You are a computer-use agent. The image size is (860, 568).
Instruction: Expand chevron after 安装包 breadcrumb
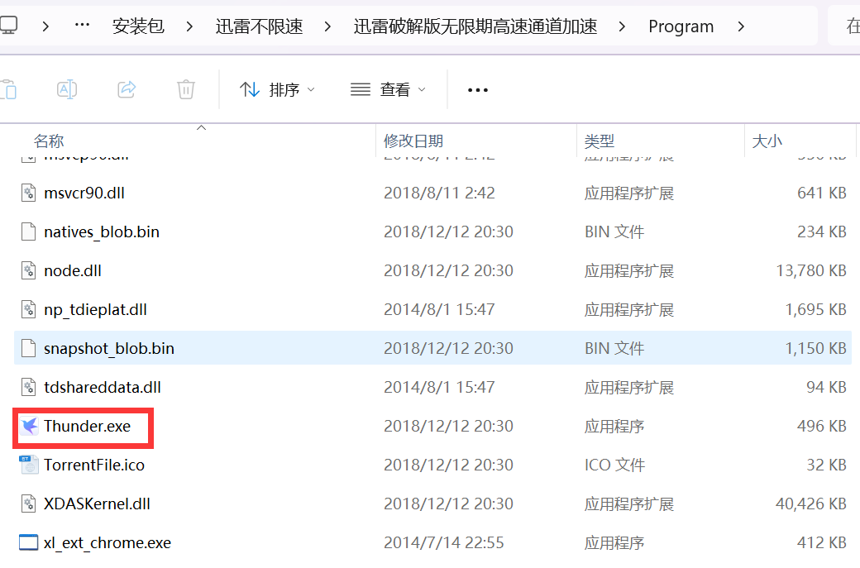click(189, 26)
